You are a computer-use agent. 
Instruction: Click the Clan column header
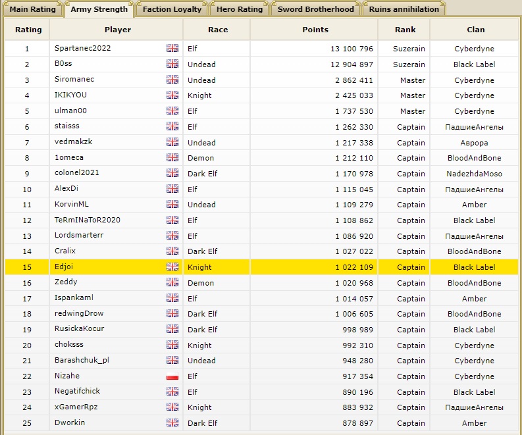point(475,30)
